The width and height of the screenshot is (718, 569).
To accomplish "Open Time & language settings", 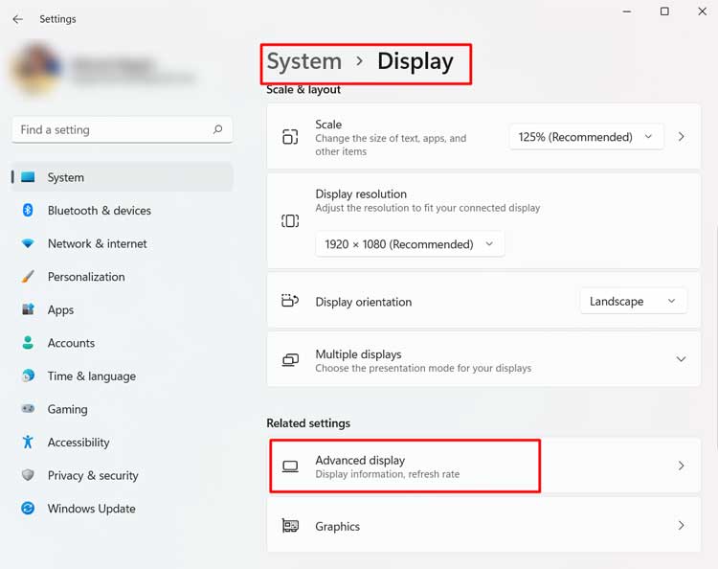I will click(122, 376).
